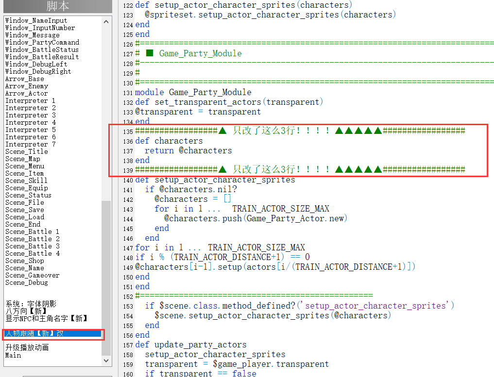Open the 升级播放动画 script
The image size is (494, 377).
click(27, 347)
